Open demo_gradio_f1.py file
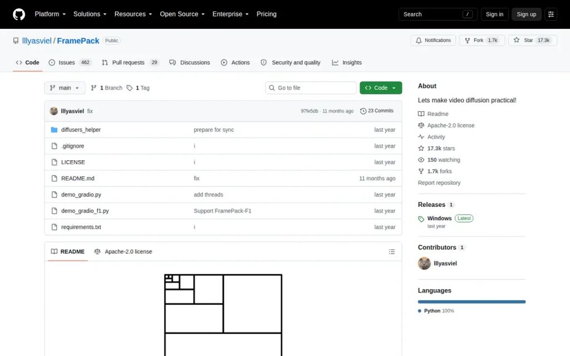The image size is (570, 356). (85, 211)
